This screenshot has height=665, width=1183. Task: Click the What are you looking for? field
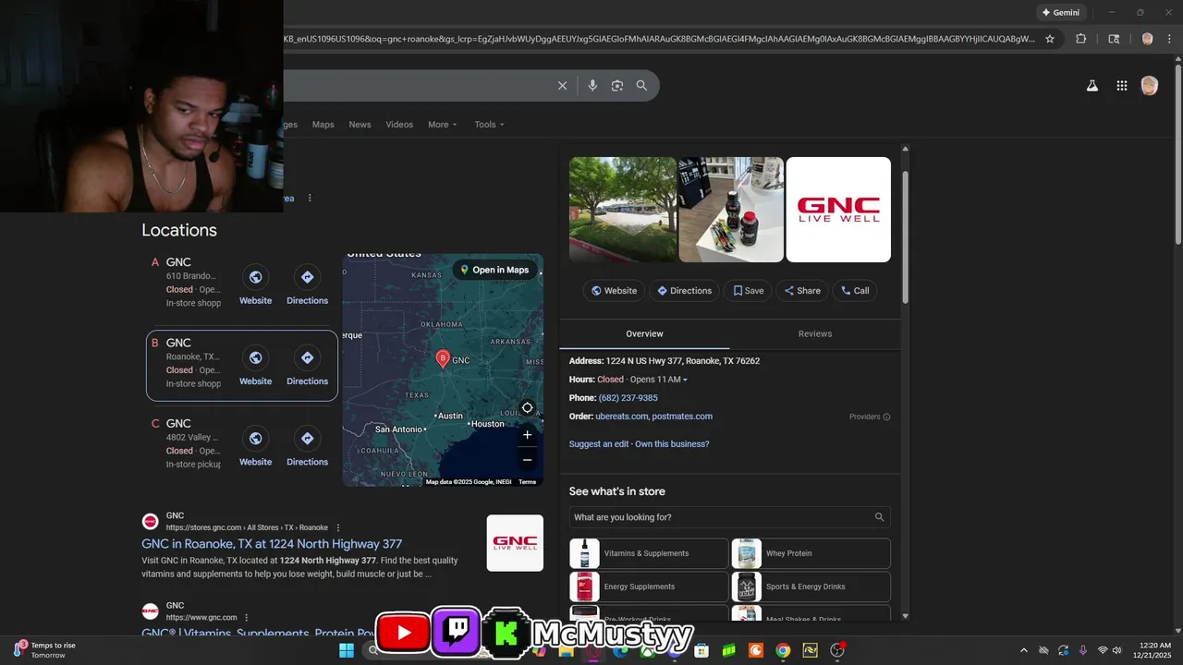[x=729, y=517]
